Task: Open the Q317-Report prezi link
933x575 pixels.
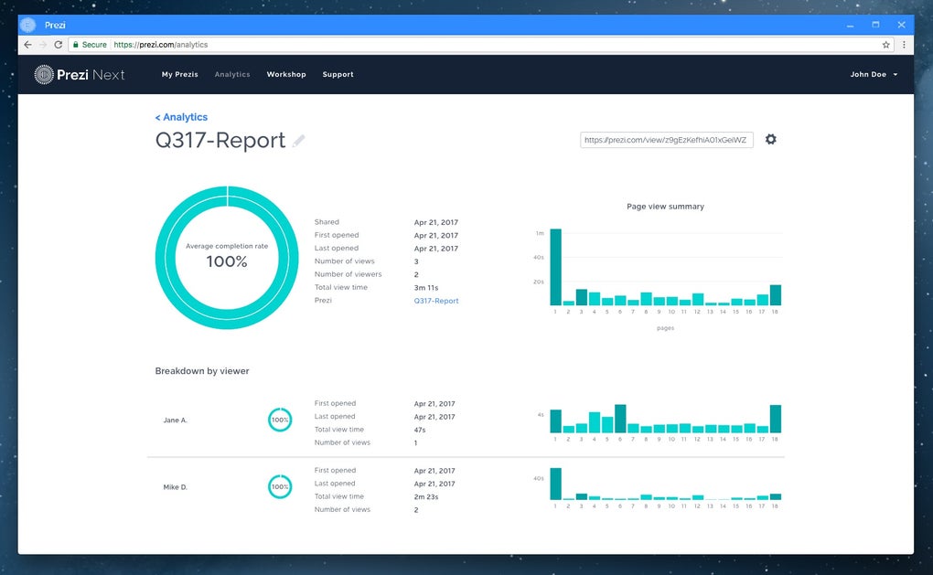Action: click(x=436, y=301)
